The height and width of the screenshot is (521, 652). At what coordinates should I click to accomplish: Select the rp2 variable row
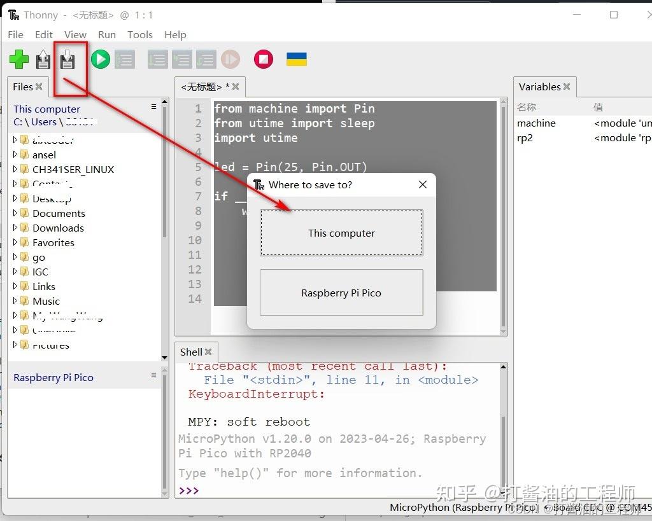[583, 137]
